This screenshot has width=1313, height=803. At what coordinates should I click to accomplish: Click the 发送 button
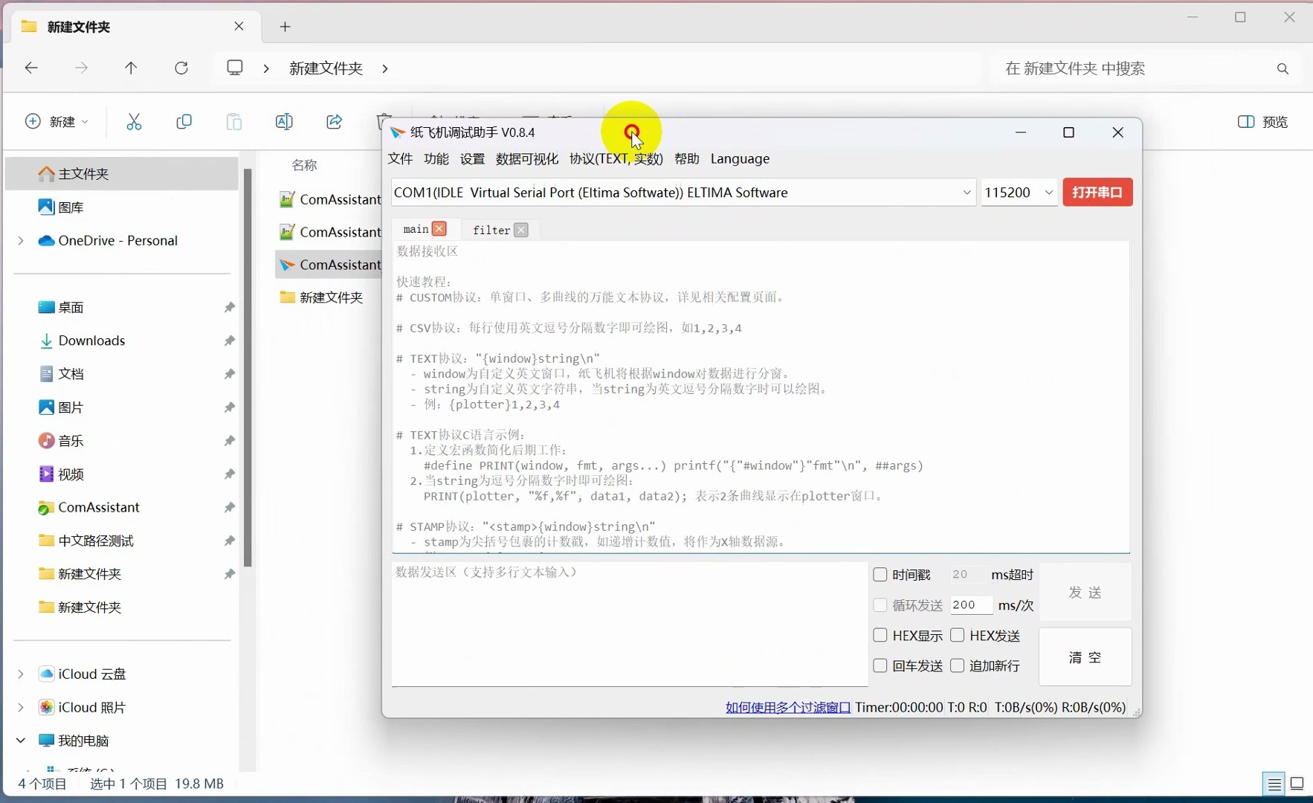point(1085,592)
